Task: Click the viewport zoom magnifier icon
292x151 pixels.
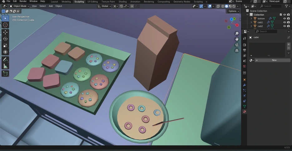Action: coord(237,33)
